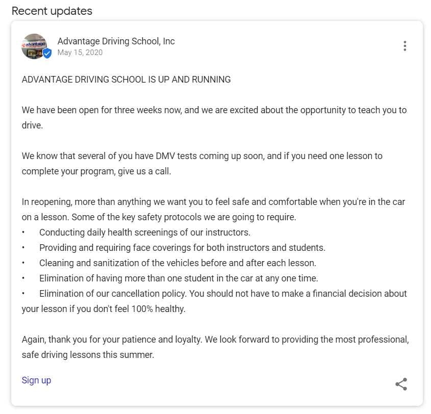This screenshot has height=414, width=431.
Task: Click the blue verified checkmark badge
Action: pos(47,53)
